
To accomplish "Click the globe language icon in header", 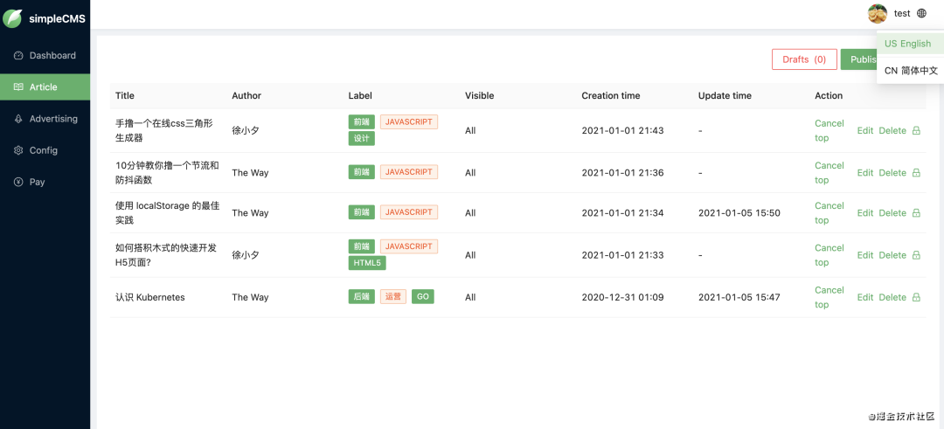I will 921,13.
